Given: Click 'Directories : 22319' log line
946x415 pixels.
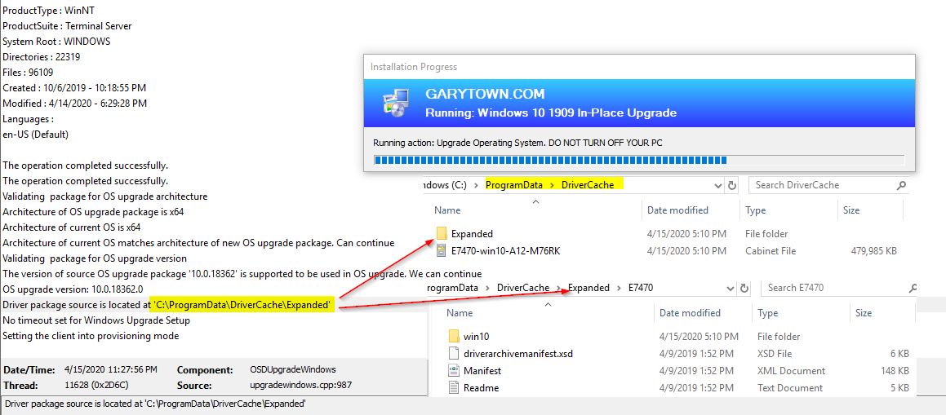Looking at the screenshot, I should [42, 57].
